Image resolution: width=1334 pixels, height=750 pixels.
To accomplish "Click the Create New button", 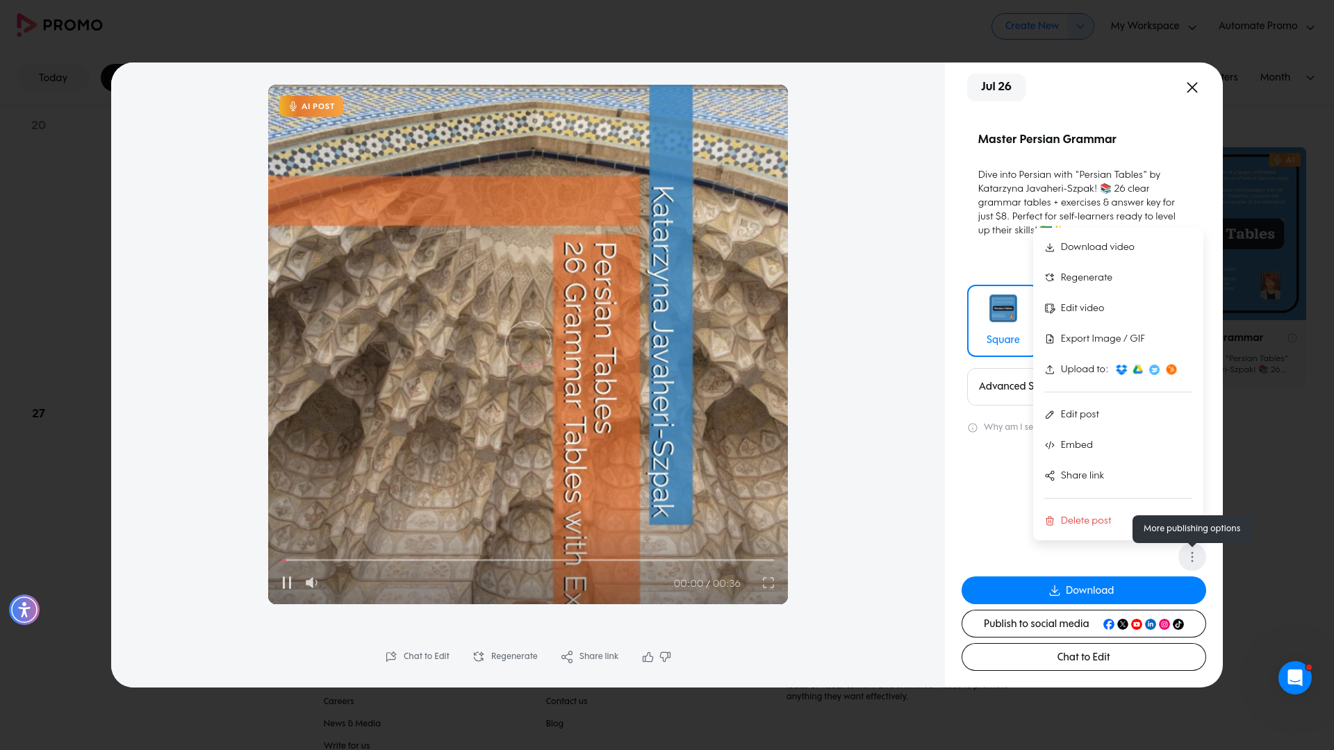I will click(x=1031, y=26).
